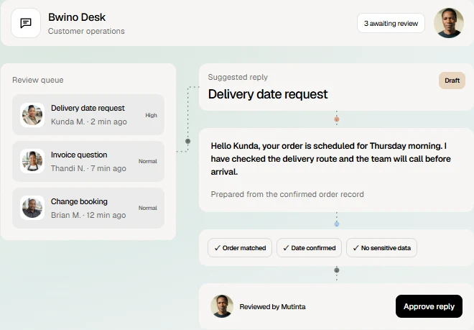The image size is (474, 330).
Task: Click the Normal priority label for Change booking
Action: click(148, 208)
